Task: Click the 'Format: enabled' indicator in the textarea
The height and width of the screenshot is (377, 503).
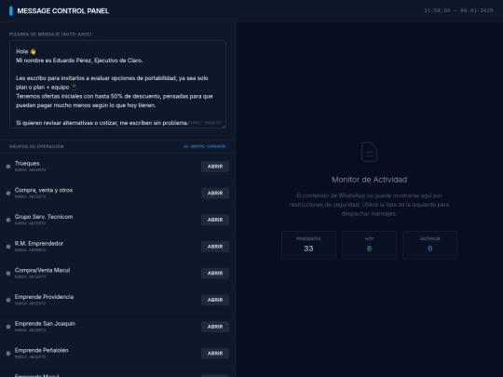Action: click(x=205, y=123)
